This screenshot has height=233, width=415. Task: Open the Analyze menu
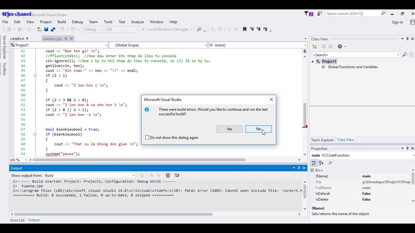click(137, 22)
